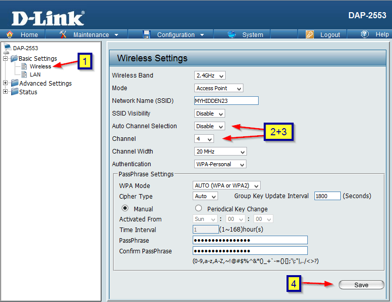Click the Time Interval input field
Screen dimensions: 392x302
pos(206,230)
